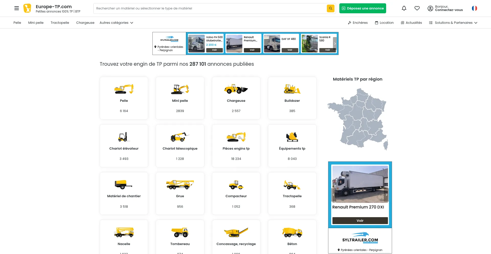Select the Chariot élévateur forklift icon

coord(124,137)
